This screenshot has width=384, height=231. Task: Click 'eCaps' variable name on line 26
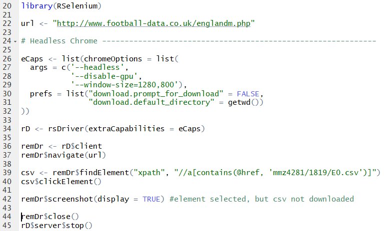[32, 59]
